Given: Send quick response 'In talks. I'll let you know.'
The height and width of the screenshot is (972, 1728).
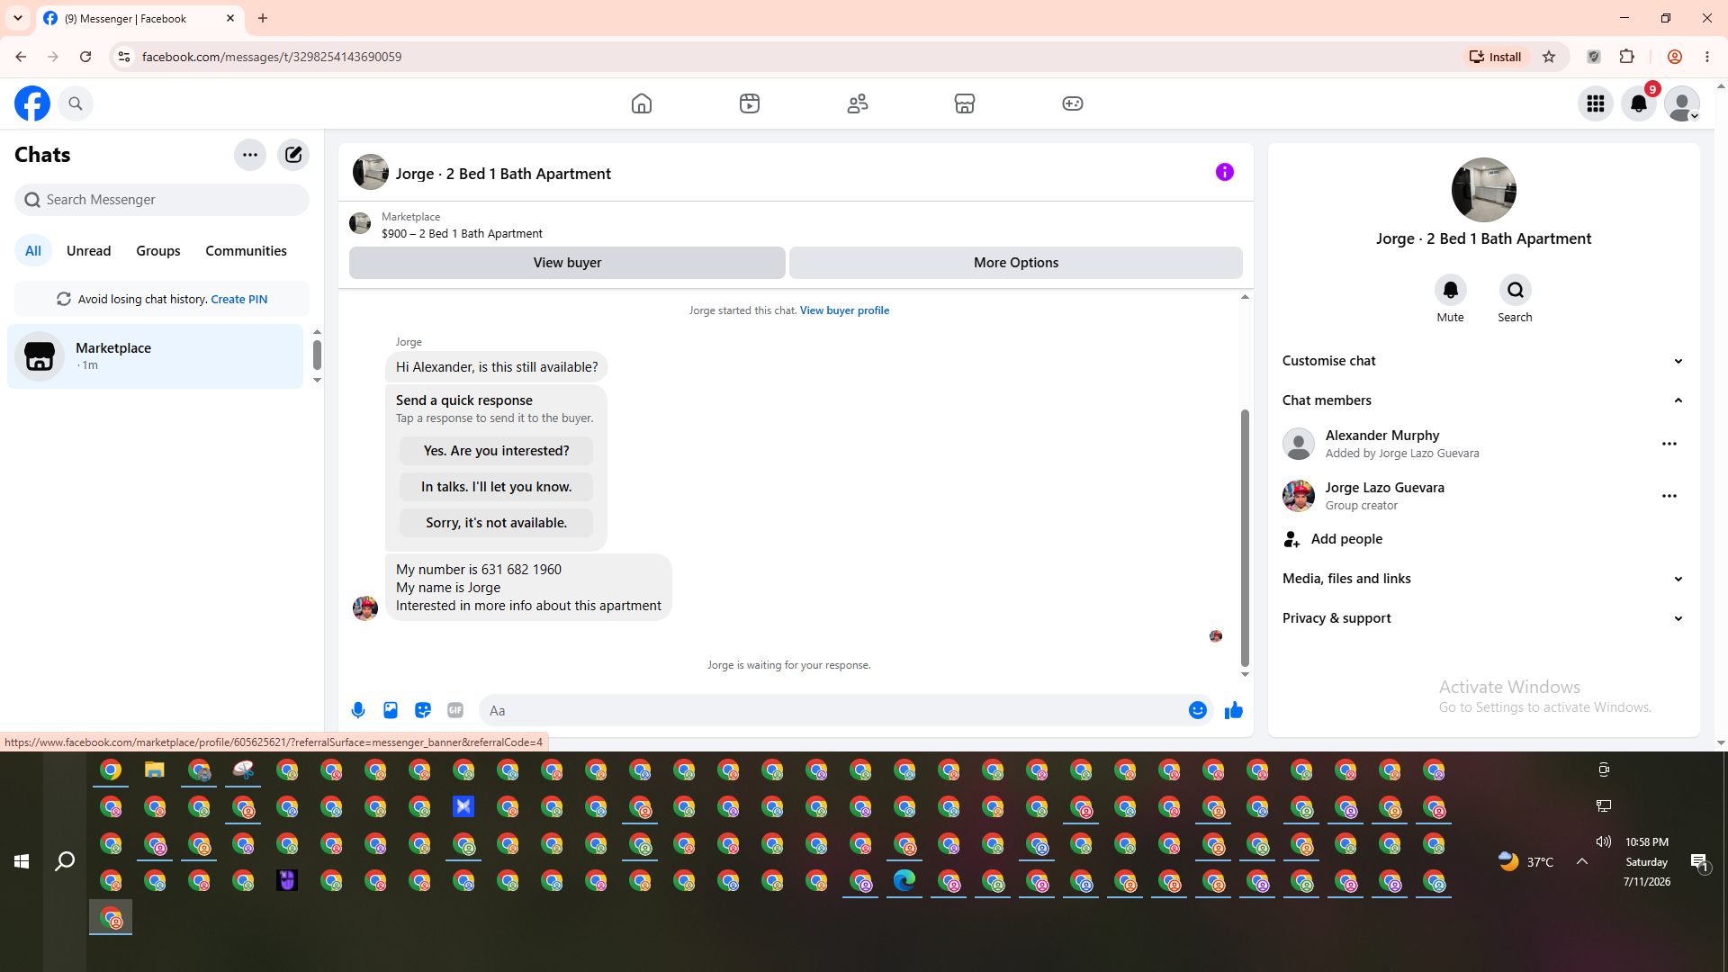Looking at the screenshot, I should [x=497, y=487].
